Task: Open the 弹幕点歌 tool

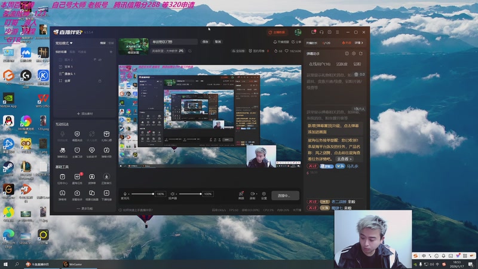Action: (x=106, y=152)
